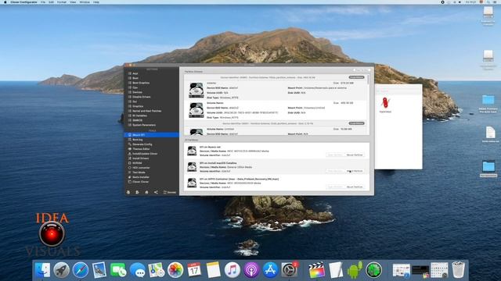The width and height of the screenshot is (501, 281).
Task: Open Kernel and Kext Patches section
Action: tap(146, 111)
